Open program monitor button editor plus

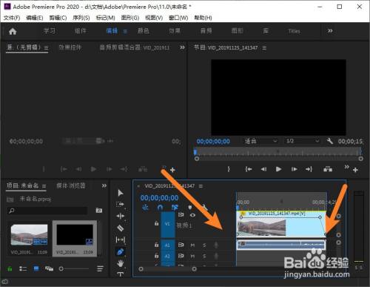pyautogui.click(x=355, y=170)
